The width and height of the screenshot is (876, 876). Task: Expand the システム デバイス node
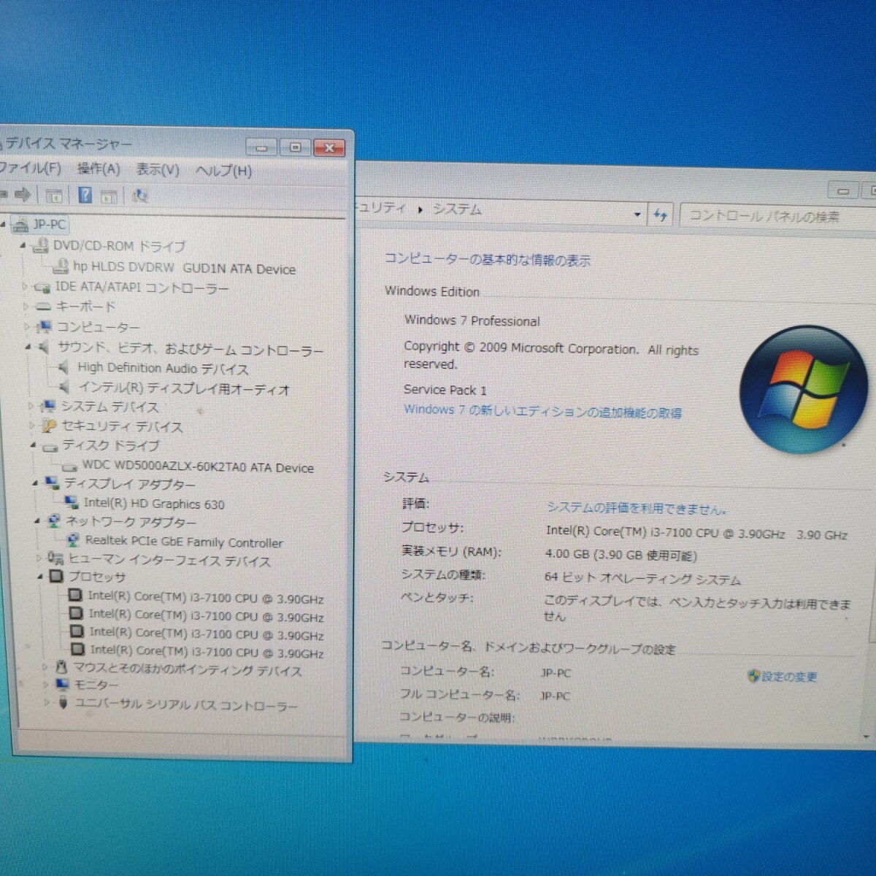pos(31,406)
